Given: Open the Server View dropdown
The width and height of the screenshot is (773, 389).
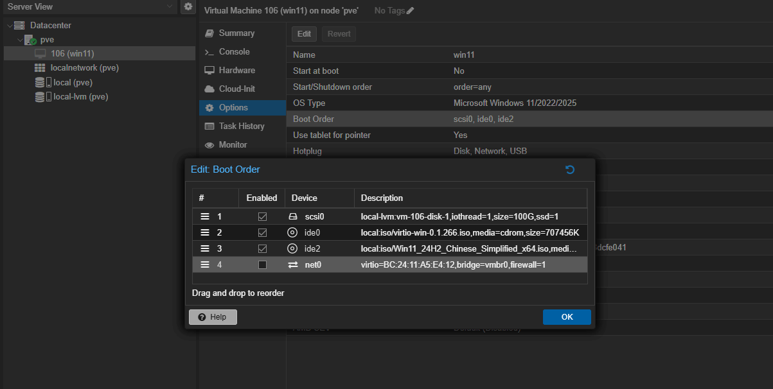Looking at the screenshot, I should click(169, 6).
